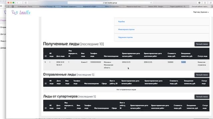Click Ожидаемая комиссия header in received leads

[187, 55]
